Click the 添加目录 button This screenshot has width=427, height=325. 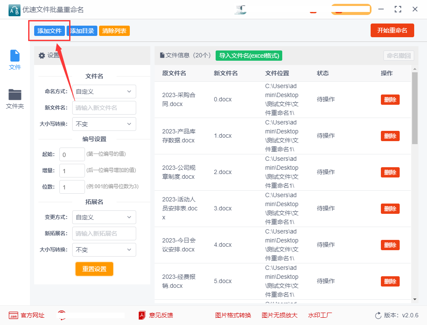tap(82, 31)
